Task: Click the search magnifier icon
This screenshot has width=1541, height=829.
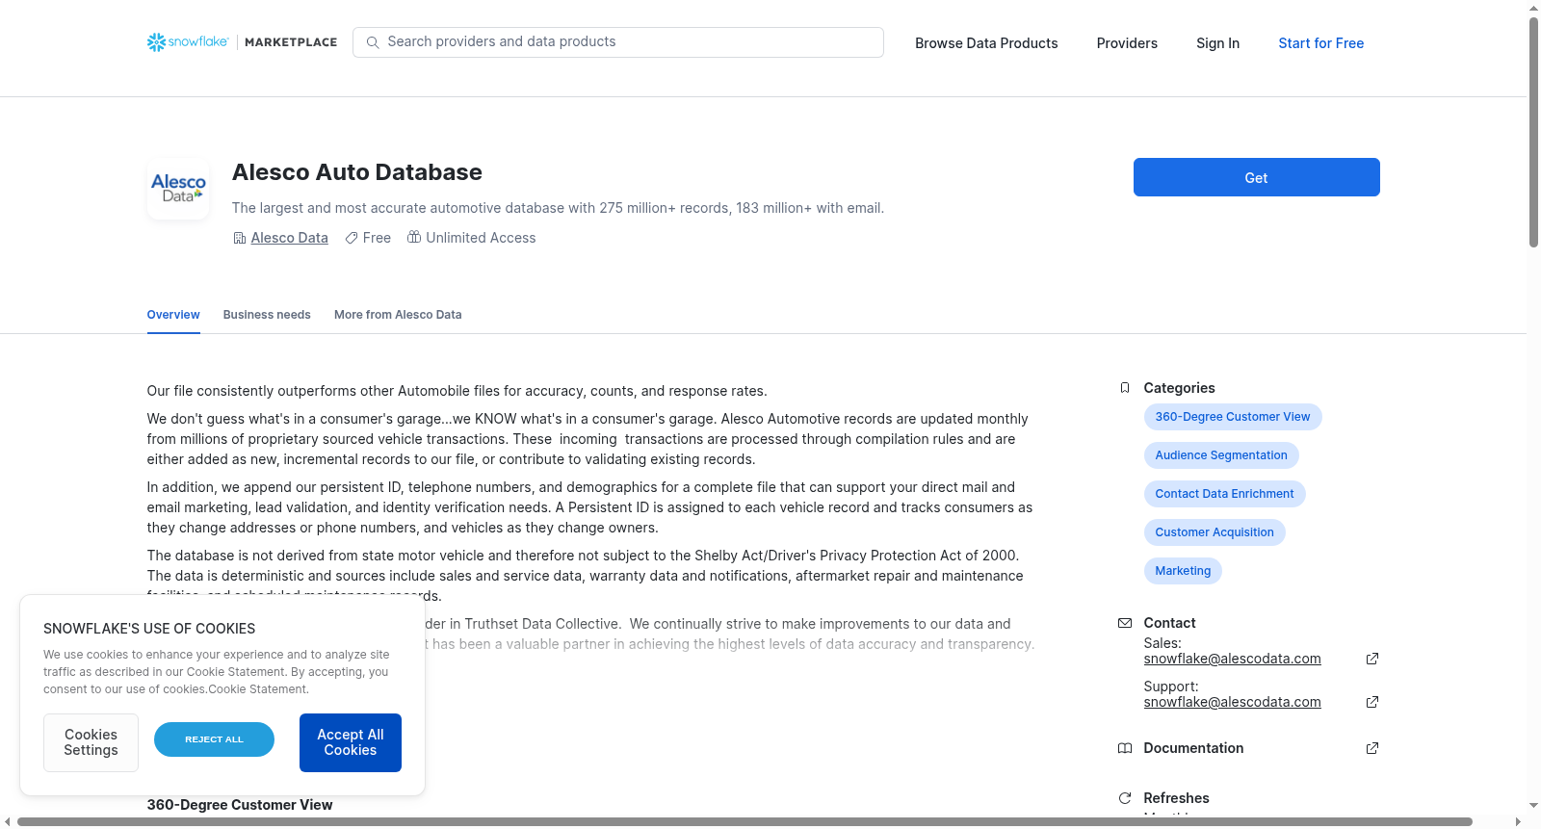Action: point(373,42)
